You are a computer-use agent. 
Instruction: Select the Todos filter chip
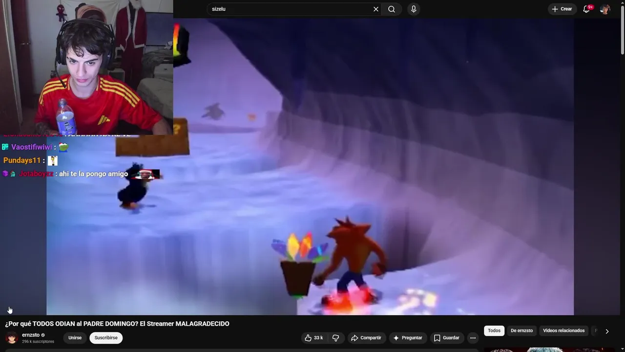494,331
